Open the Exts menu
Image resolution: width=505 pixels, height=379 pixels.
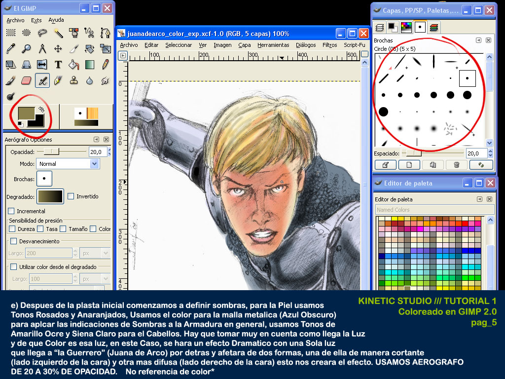(x=36, y=20)
